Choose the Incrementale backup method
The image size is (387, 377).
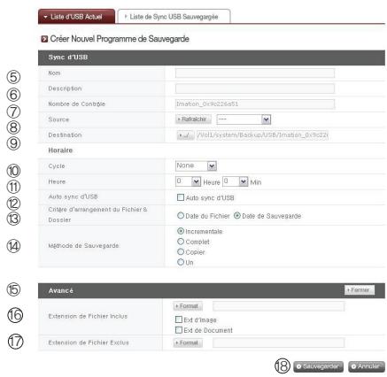[x=181, y=231]
